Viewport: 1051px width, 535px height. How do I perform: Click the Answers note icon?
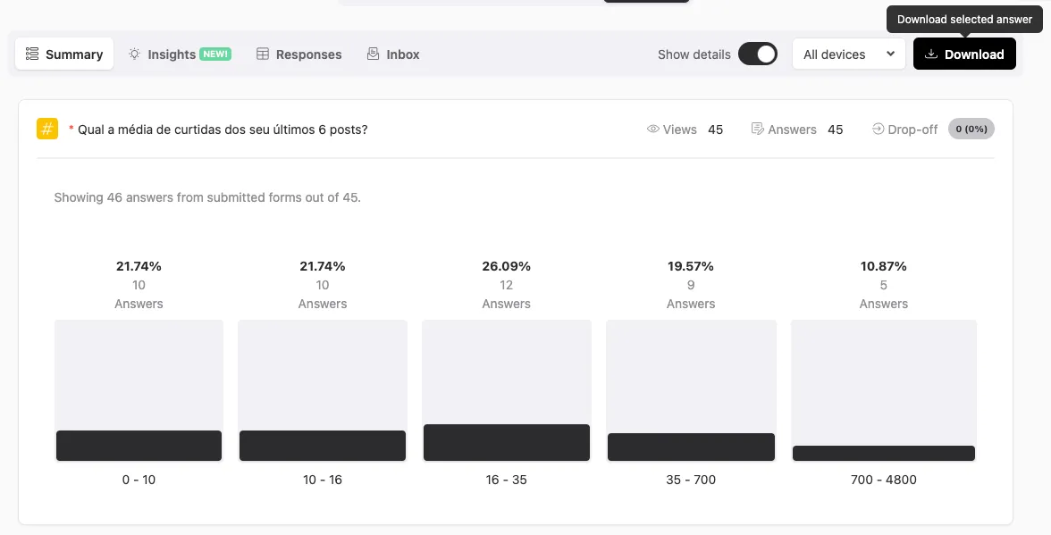click(757, 130)
